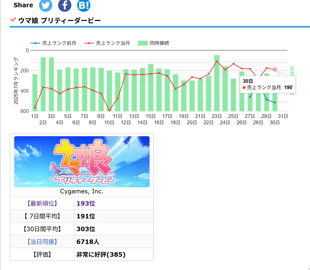Click the 2日 green bar

43,84
